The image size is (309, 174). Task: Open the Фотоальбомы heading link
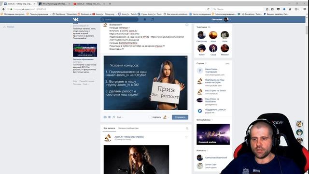click(204, 120)
